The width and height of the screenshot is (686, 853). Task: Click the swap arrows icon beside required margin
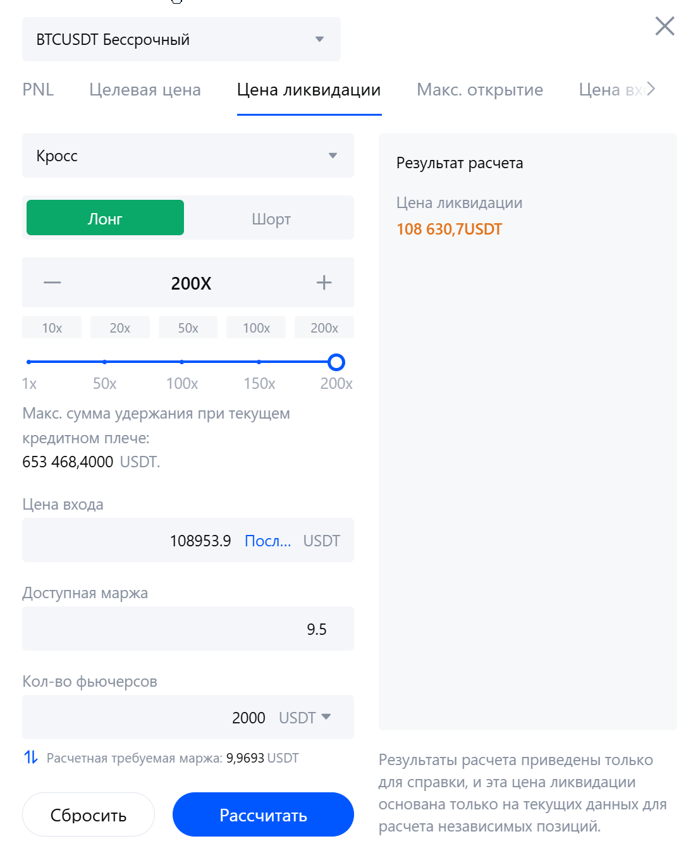pyautogui.click(x=31, y=757)
